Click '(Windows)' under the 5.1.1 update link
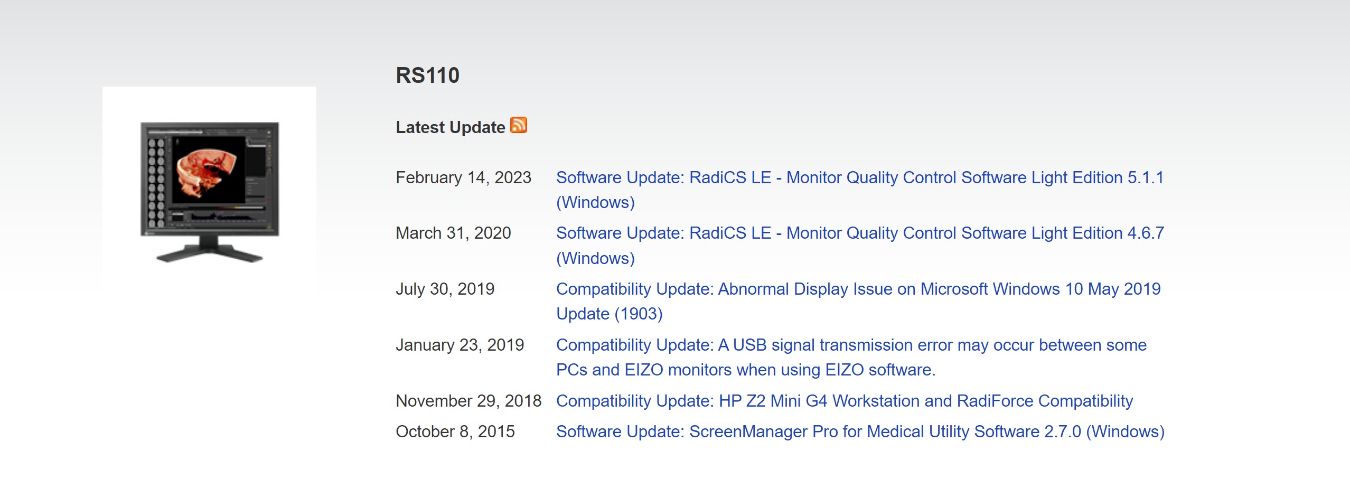 coord(595,202)
